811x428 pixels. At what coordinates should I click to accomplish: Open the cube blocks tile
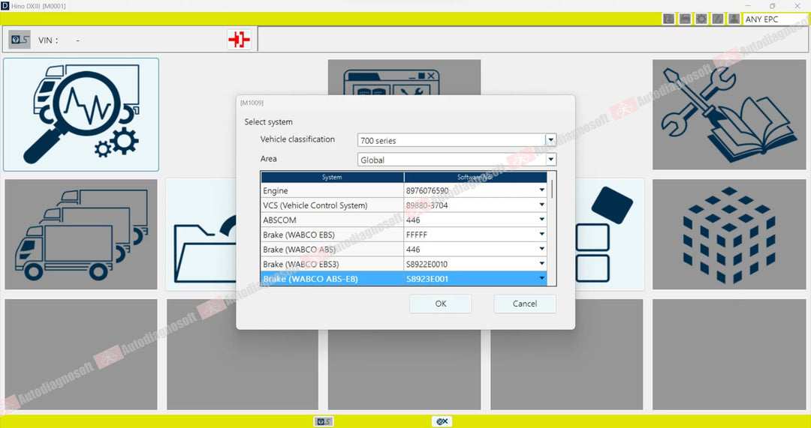tap(729, 235)
